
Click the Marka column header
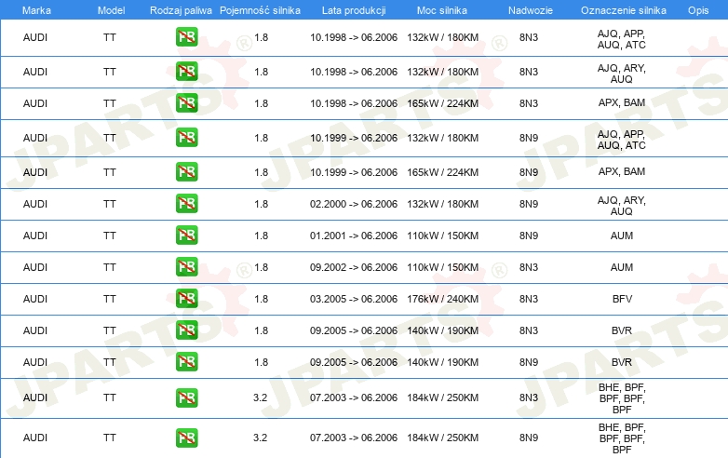36,10
